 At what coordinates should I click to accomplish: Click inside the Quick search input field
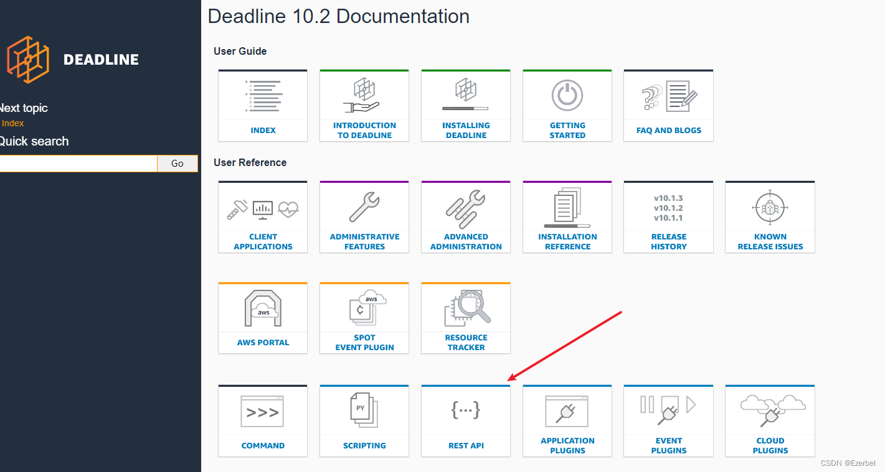point(78,163)
